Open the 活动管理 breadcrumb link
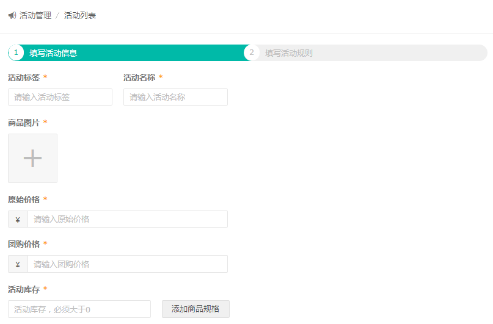The image size is (493, 324). [35, 15]
